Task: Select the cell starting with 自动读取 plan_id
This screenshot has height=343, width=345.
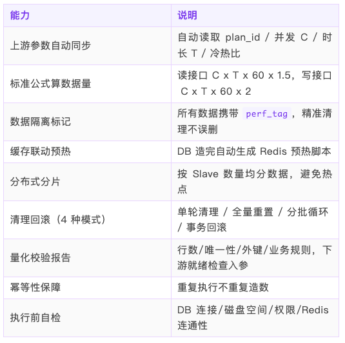Action: (x=255, y=46)
